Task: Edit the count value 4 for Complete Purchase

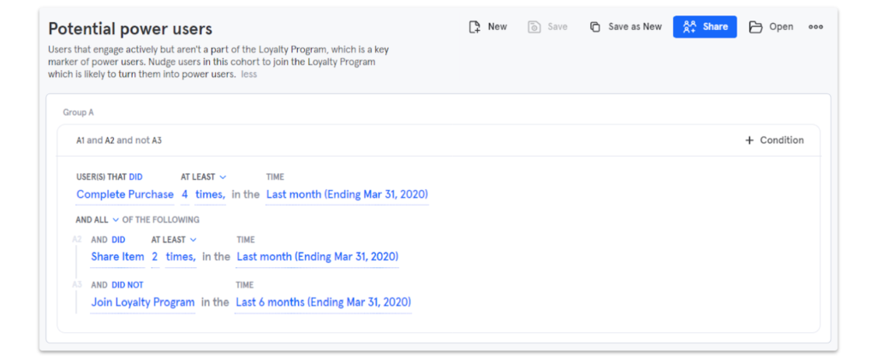Action: coord(185,194)
